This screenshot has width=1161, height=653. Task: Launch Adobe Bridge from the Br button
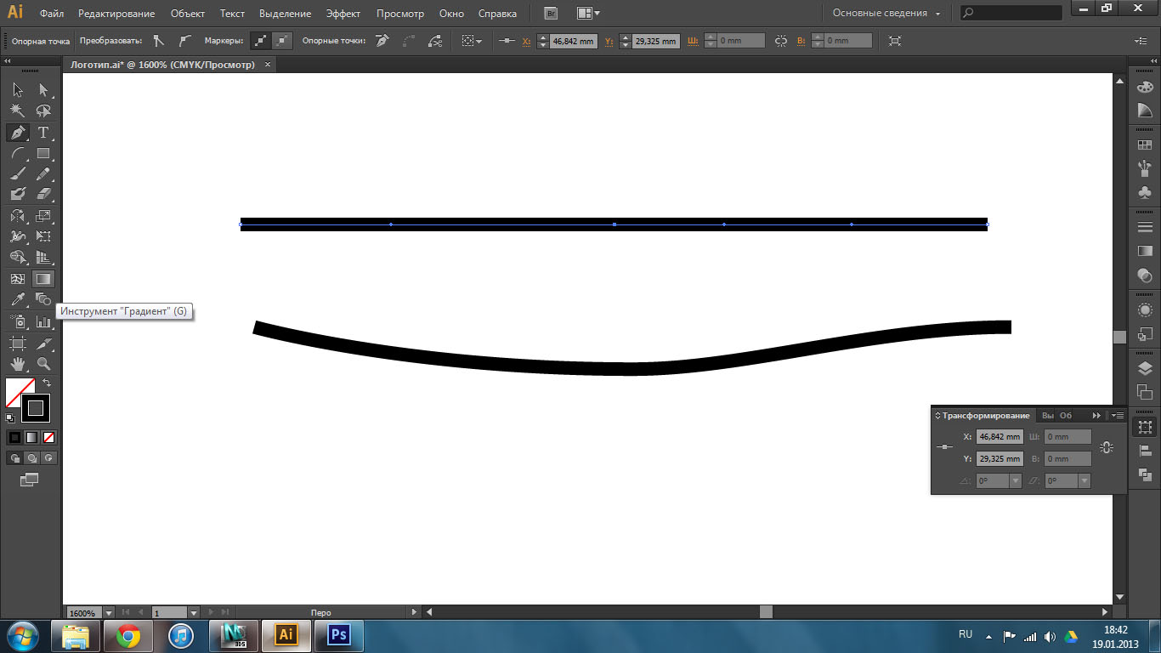point(551,14)
